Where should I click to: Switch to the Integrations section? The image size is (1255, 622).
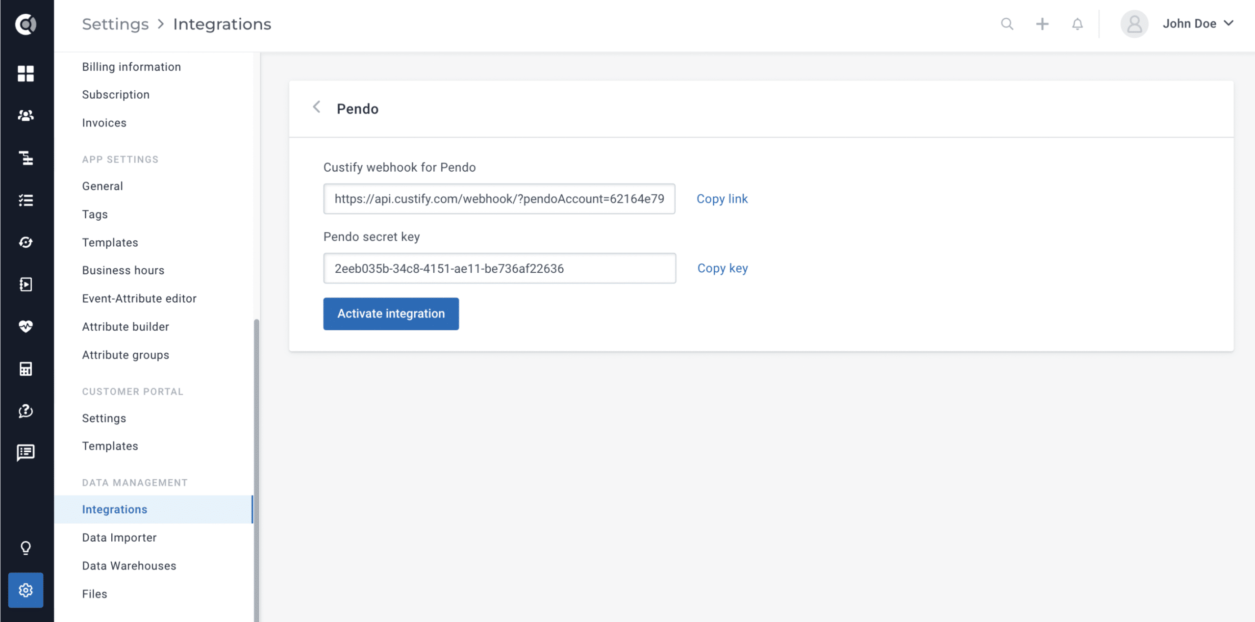coord(115,509)
